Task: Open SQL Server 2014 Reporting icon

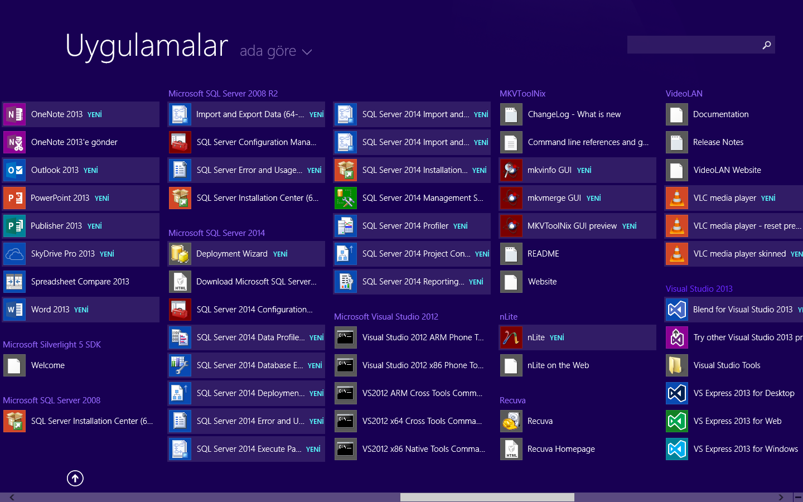Action: click(346, 282)
